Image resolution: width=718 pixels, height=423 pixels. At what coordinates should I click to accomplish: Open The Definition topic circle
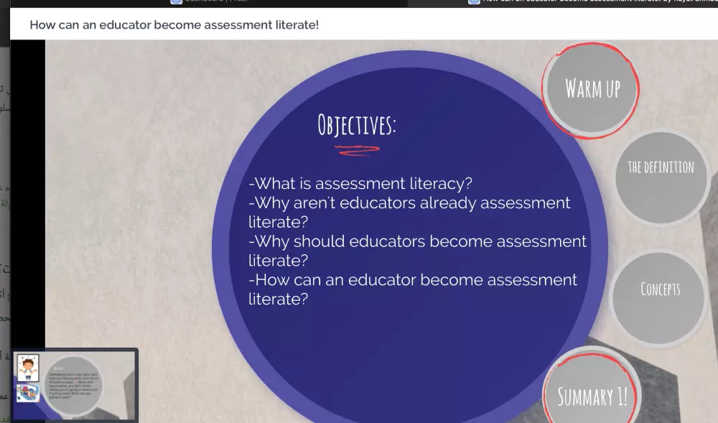coord(661,177)
